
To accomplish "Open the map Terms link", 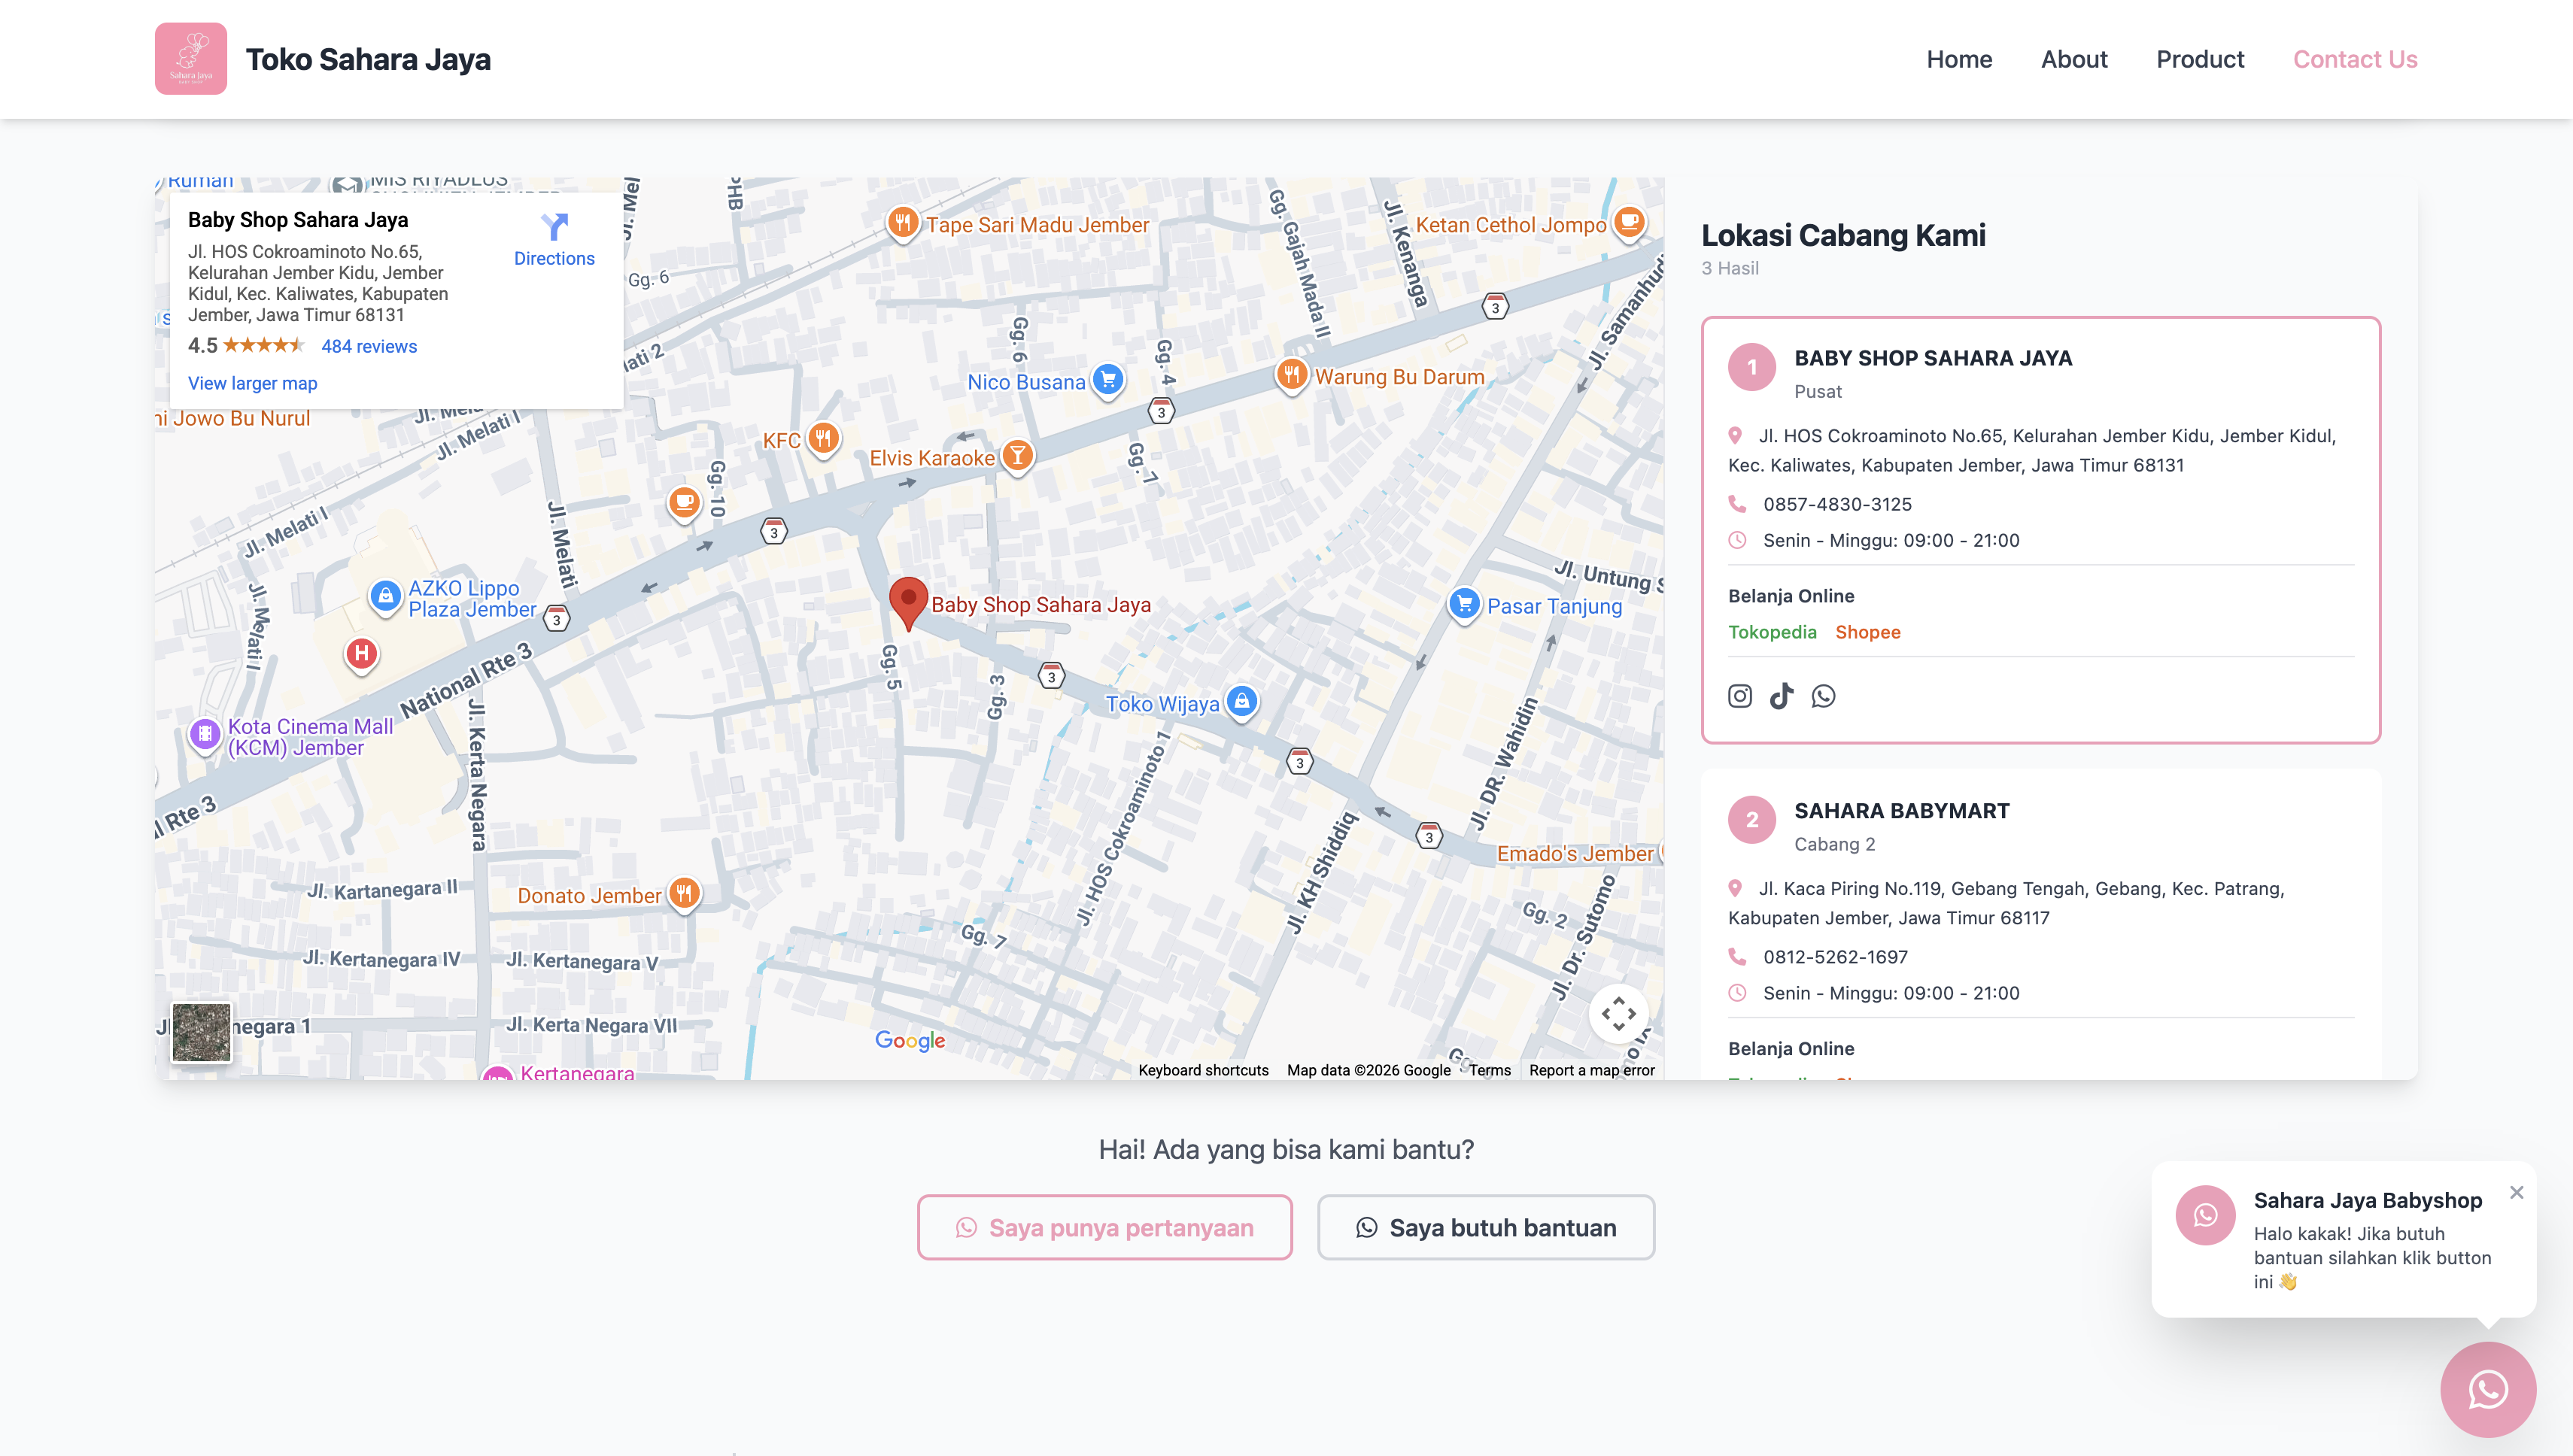I will (1490, 1070).
